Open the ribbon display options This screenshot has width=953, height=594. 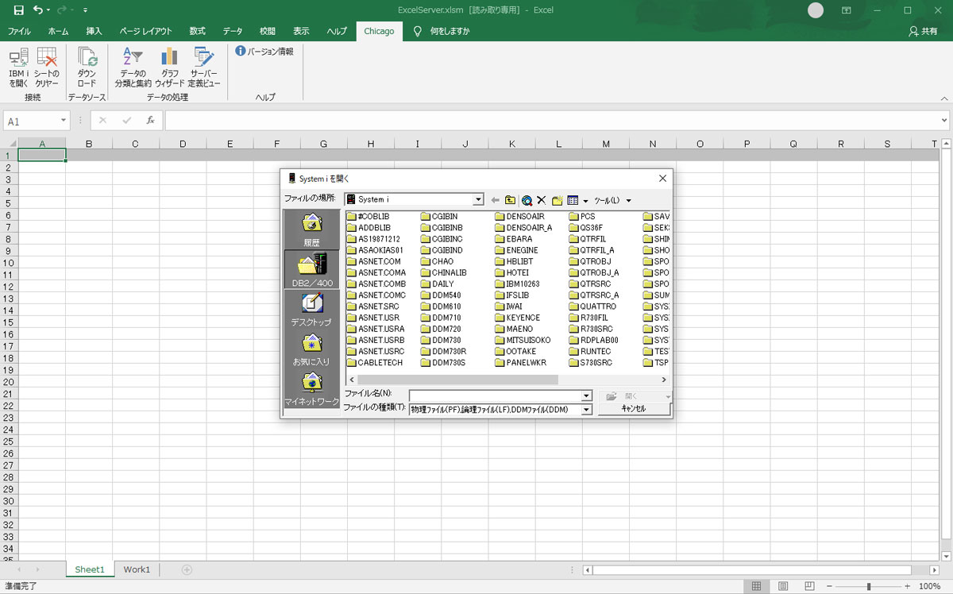coord(846,10)
